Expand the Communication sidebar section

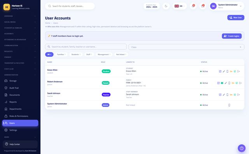tap(20, 45)
